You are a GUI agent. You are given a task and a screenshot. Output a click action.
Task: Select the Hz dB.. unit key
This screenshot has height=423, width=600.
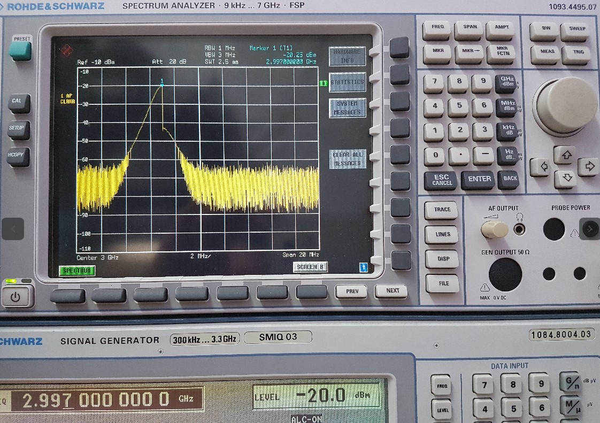pos(508,156)
